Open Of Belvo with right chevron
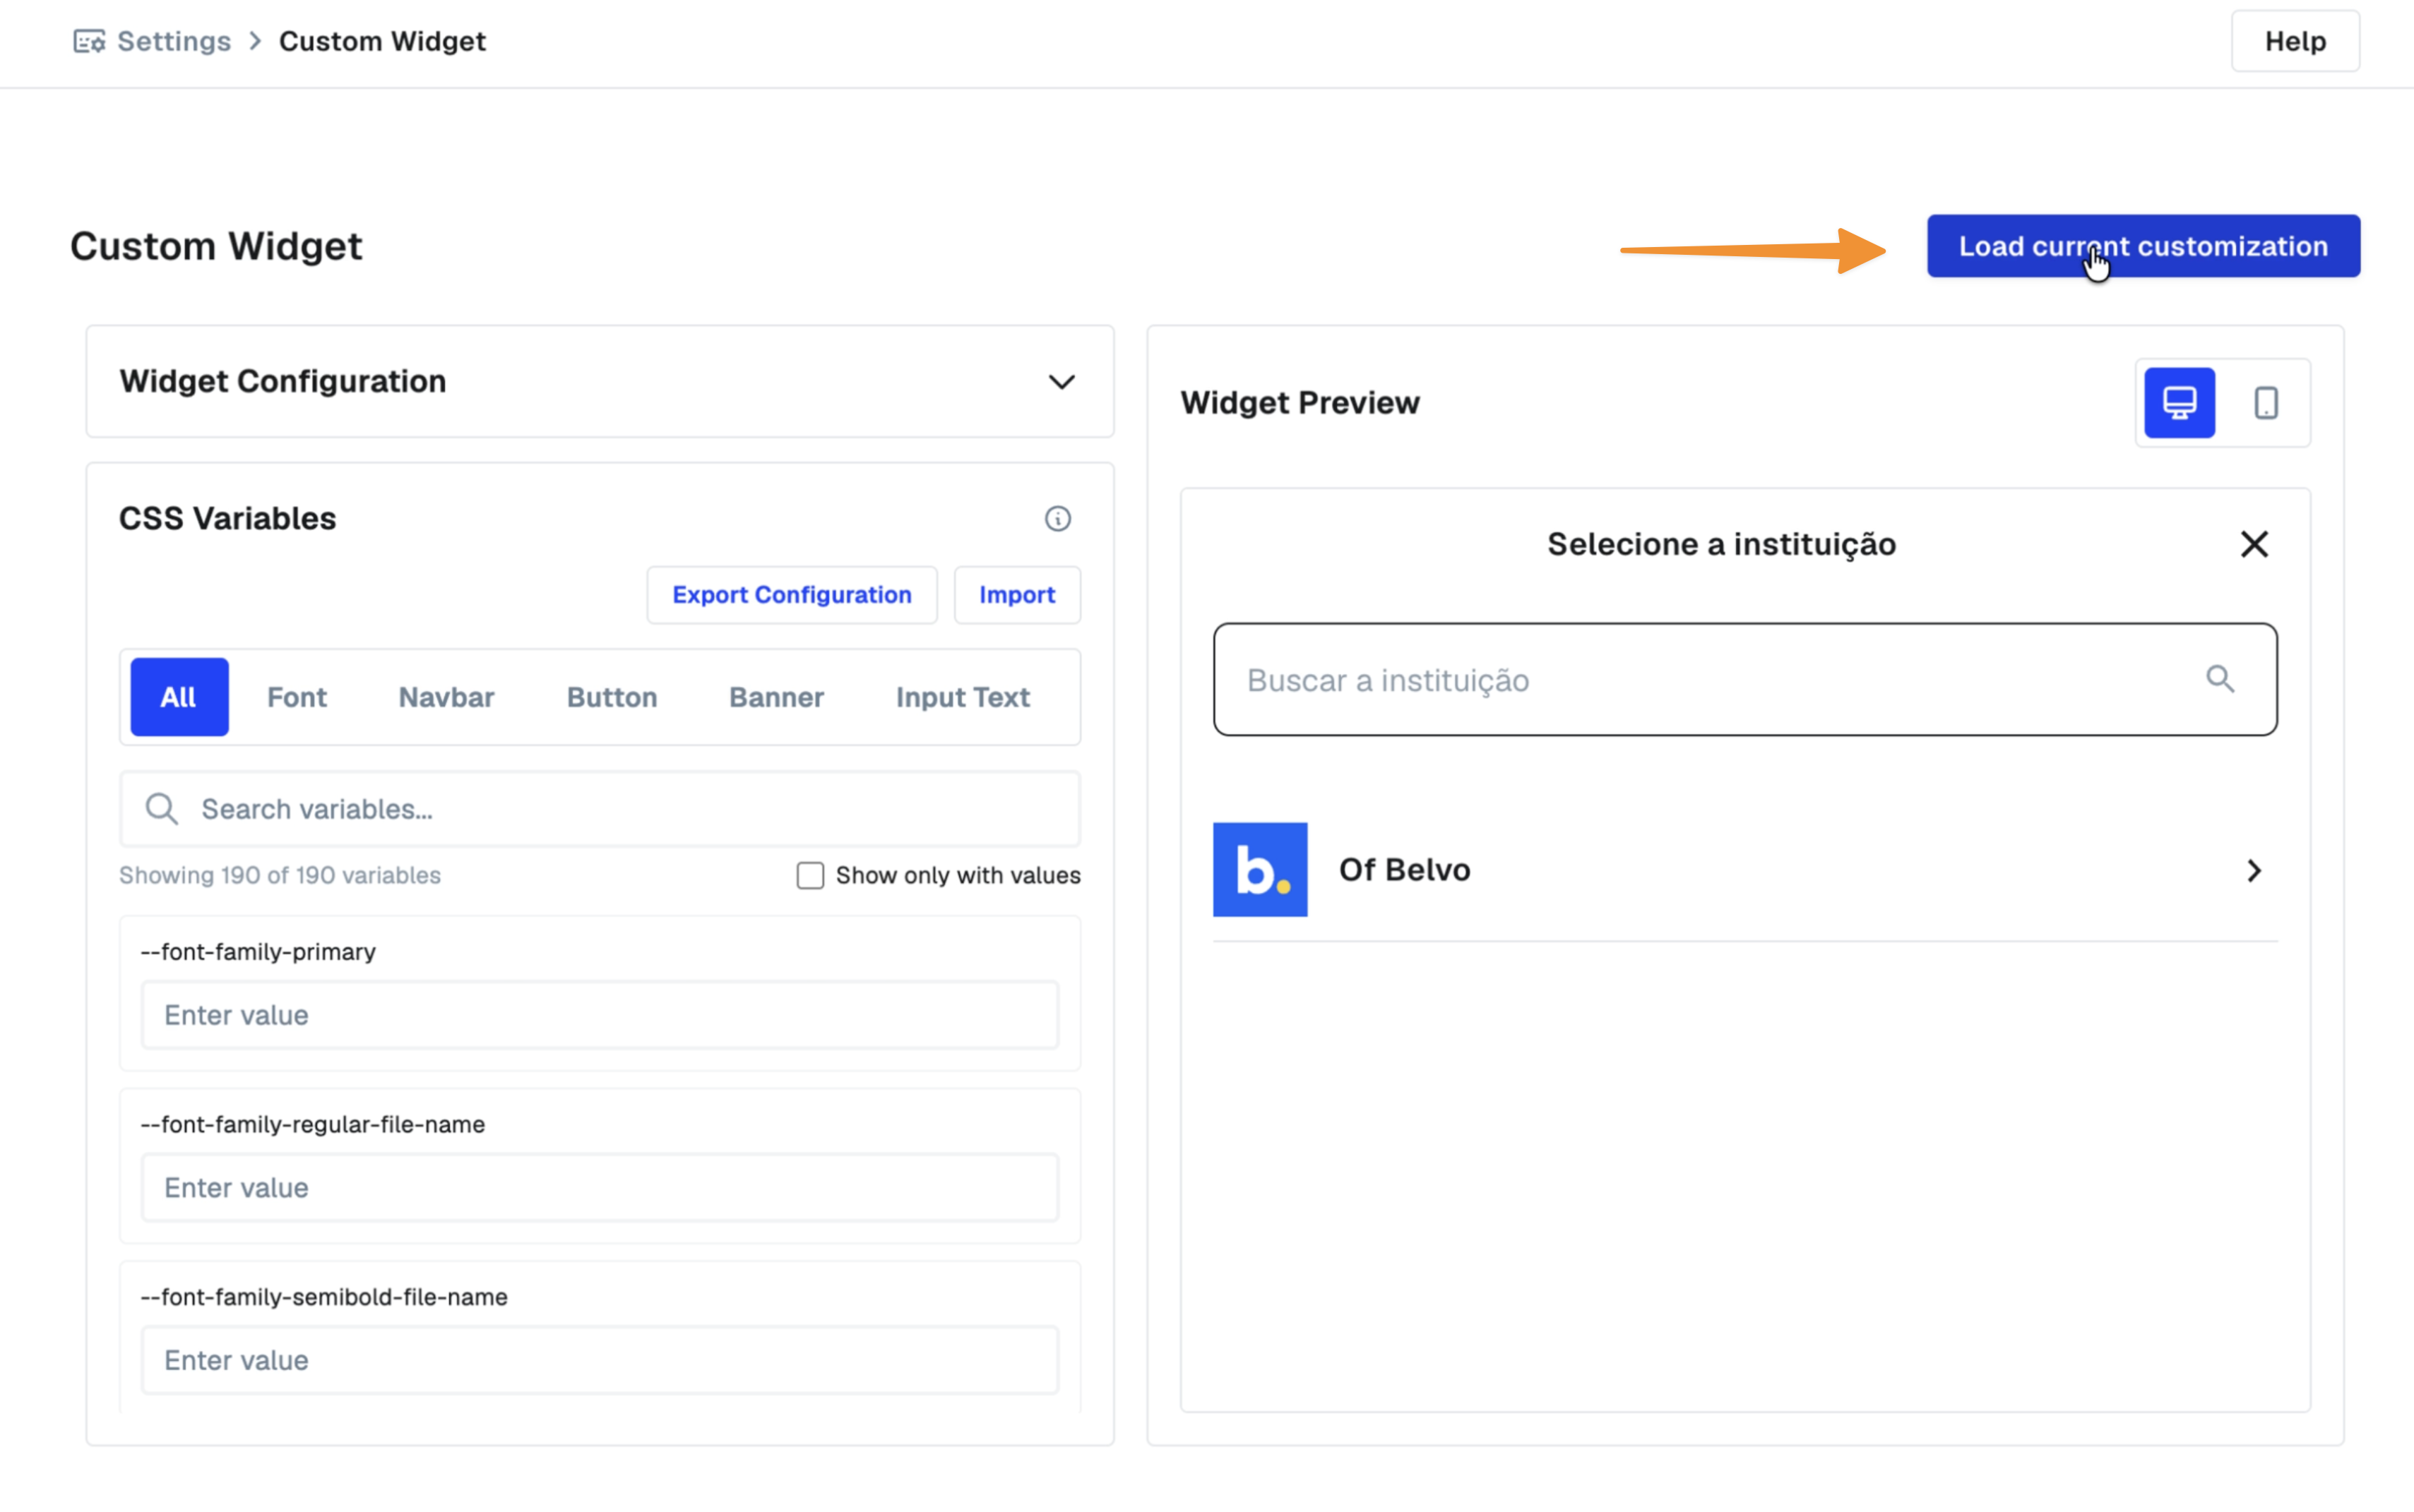2414x1512 pixels. coord(2254,870)
